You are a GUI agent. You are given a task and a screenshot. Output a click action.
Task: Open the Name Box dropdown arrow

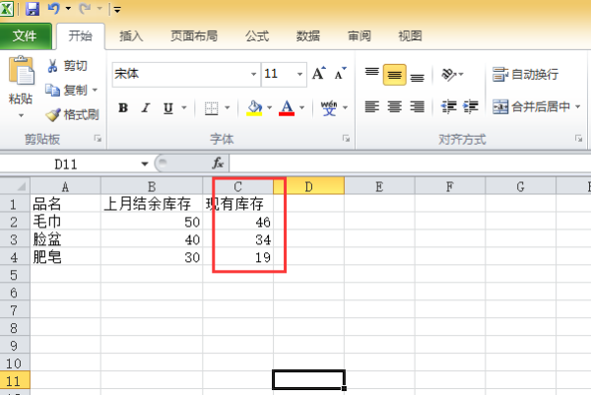point(145,164)
